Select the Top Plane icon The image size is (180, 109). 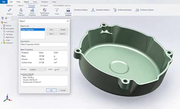click(x=4, y=34)
